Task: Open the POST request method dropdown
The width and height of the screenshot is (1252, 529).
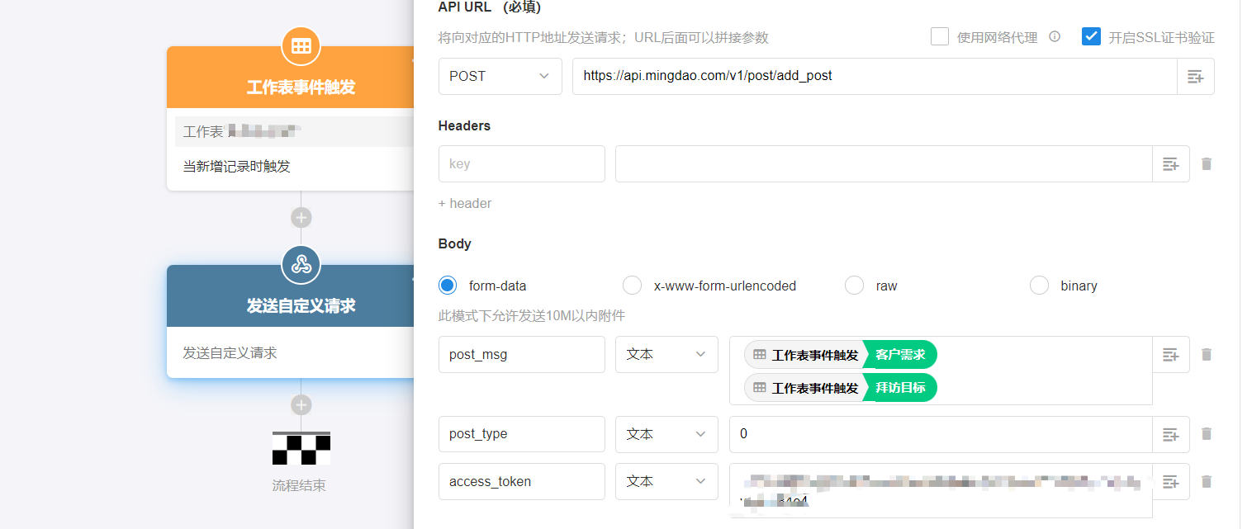Action: click(500, 76)
